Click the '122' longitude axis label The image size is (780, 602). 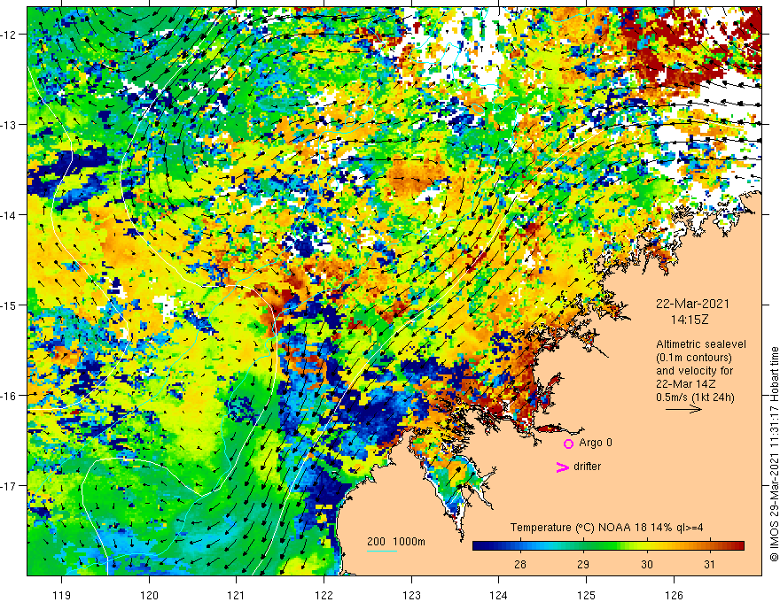(x=324, y=595)
